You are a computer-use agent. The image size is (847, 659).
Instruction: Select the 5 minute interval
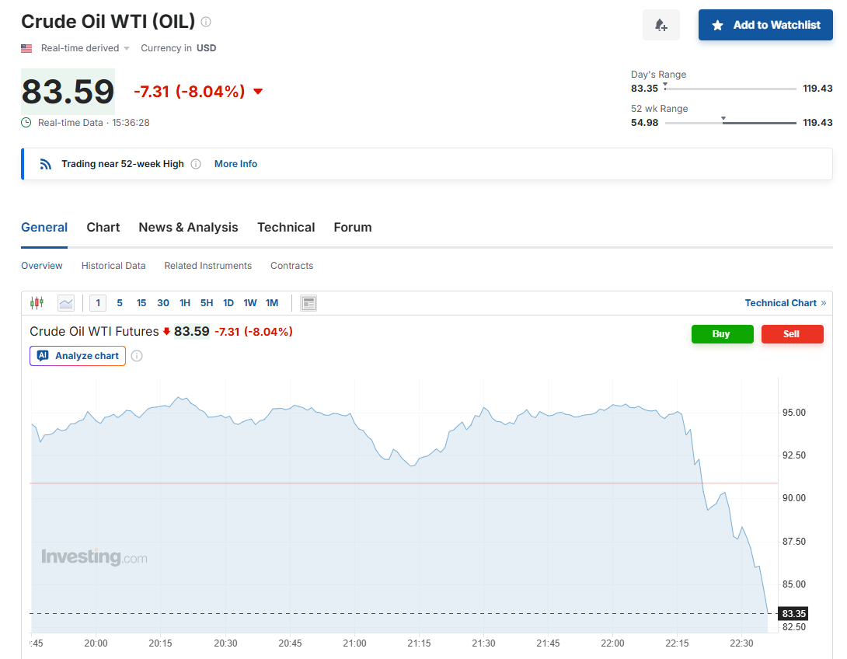pos(120,303)
